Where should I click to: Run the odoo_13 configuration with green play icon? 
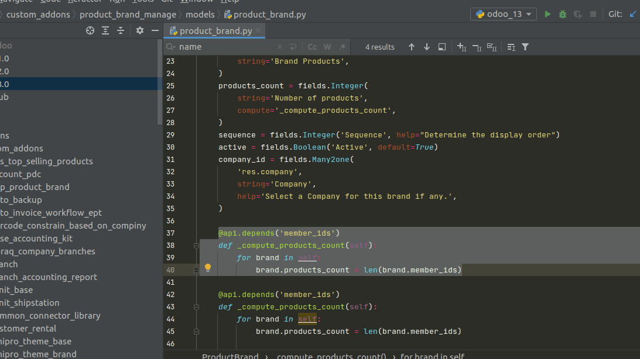(x=547, y=14)
